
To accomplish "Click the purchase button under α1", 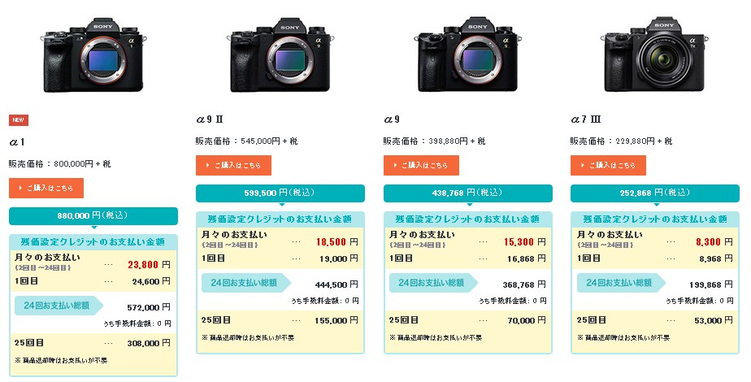I will [46, 188].
